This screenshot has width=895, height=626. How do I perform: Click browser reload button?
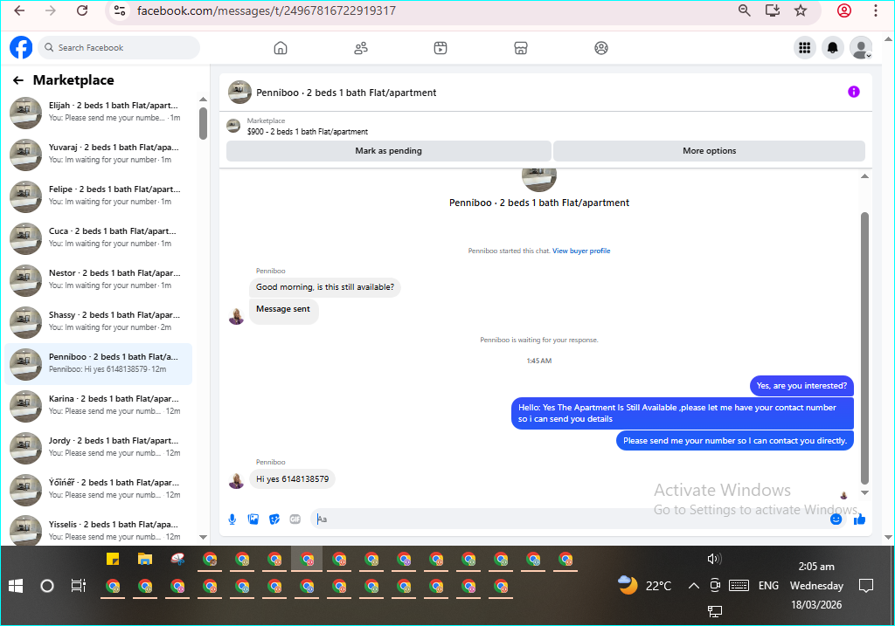click(x=82, y=10)
